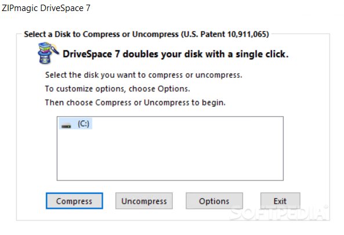
Task: Click the stack of books atop the hat
Action: point(45,47)
